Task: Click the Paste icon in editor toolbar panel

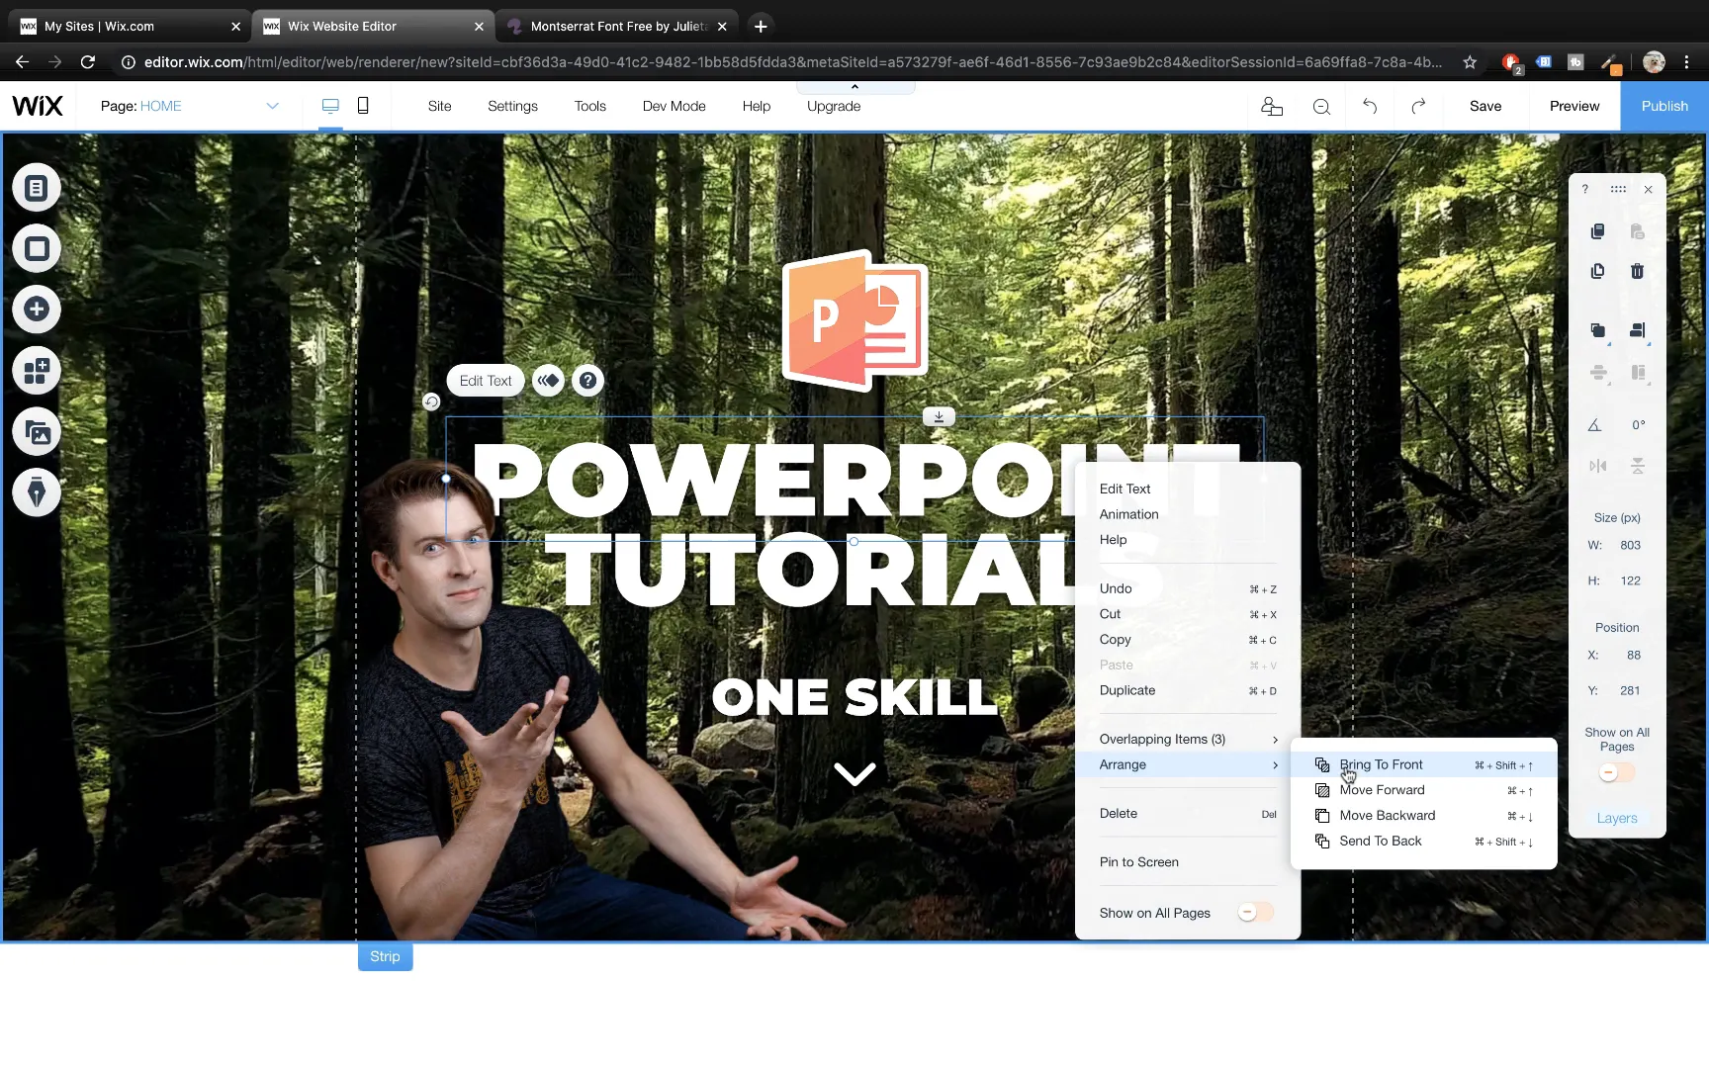Action: pyautogui.click(x=1638, y=231)
